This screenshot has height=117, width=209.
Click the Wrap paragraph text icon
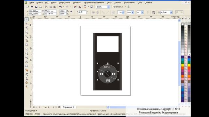click(153, 12)
